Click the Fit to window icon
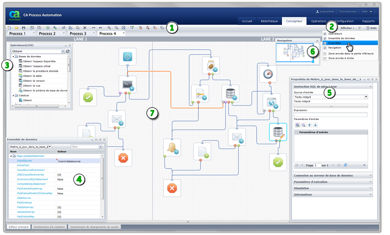The width and height of the screenshot is (390, 235). click(x=124, y=28)
